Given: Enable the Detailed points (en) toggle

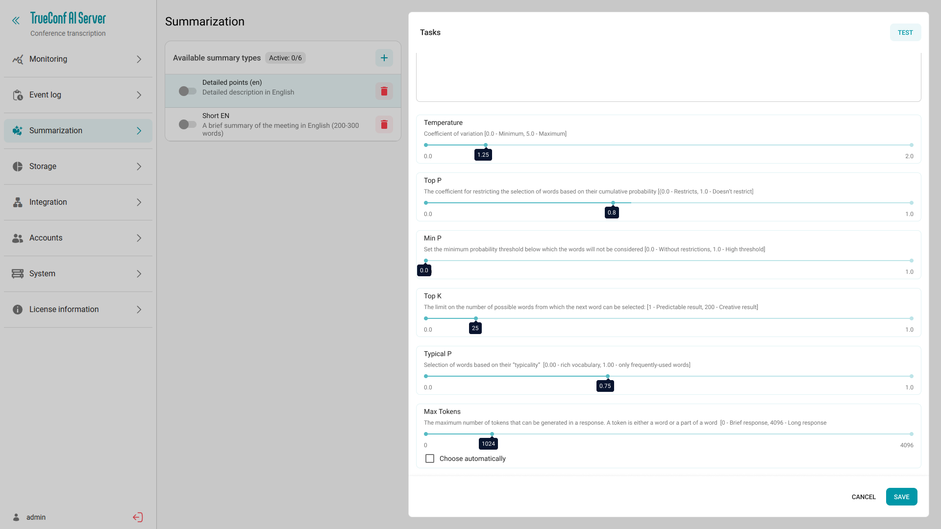Looking at the screenshot, I should [x=187, y=91].
